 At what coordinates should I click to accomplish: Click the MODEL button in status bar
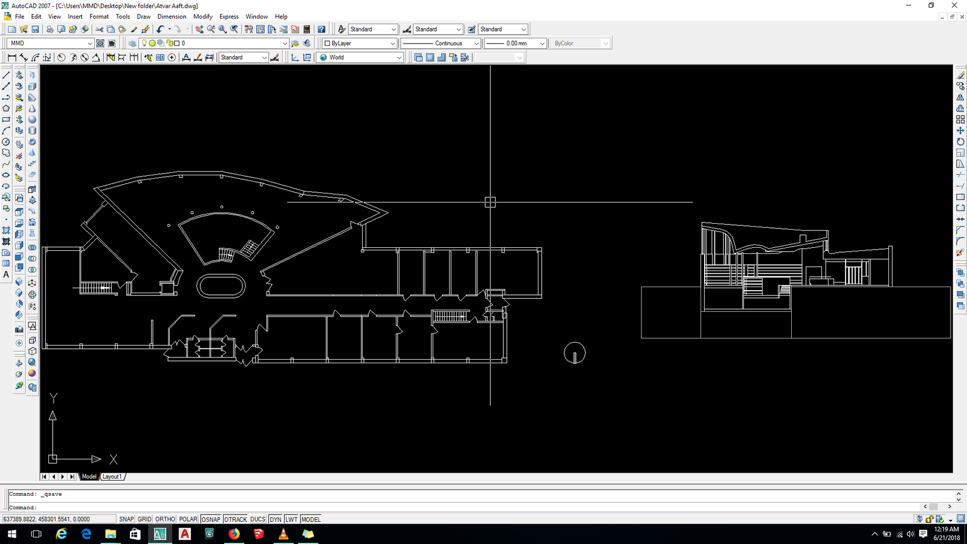tap(311, 519)
